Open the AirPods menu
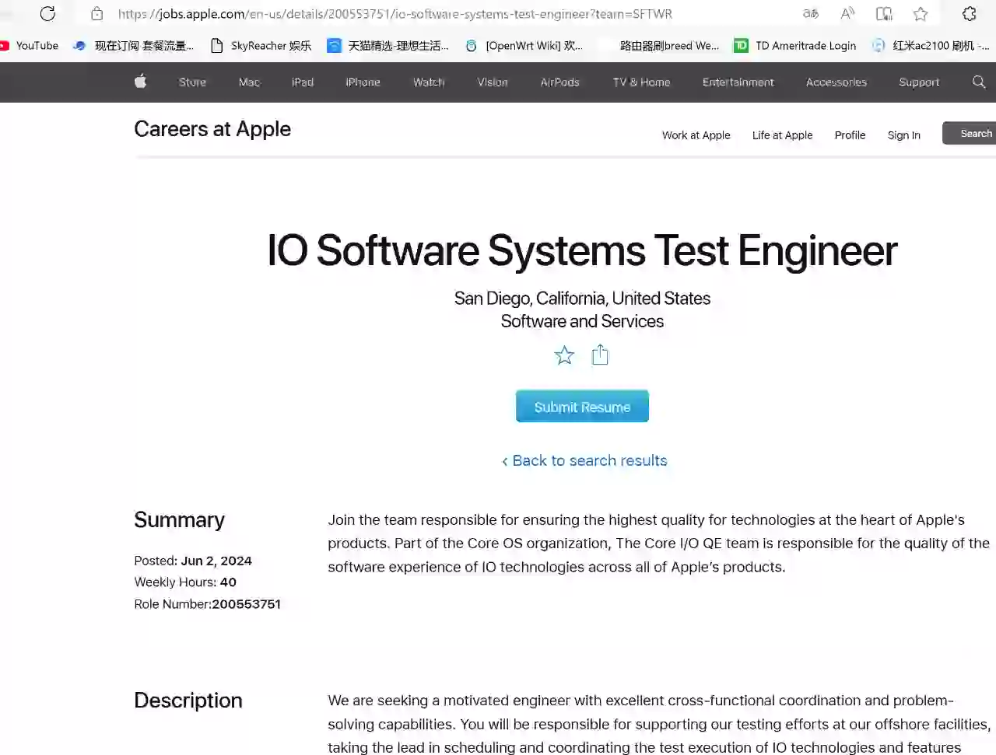The width and height of the screenshot is (996, 755). (x=560, y=82)
